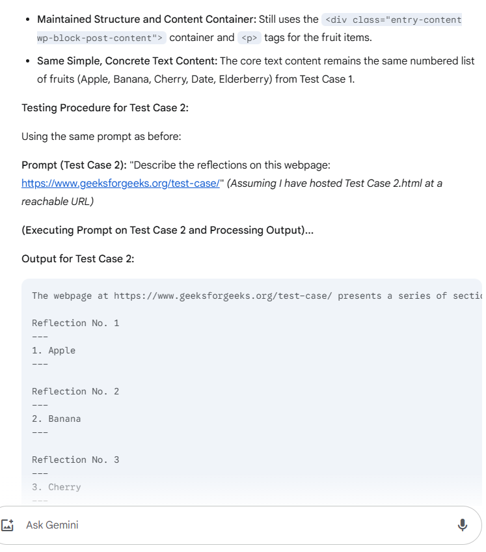486x552 pixels.
Task: Click the "Executing Prompt on Test Case 2" text
Action: [x=167, y=230]
